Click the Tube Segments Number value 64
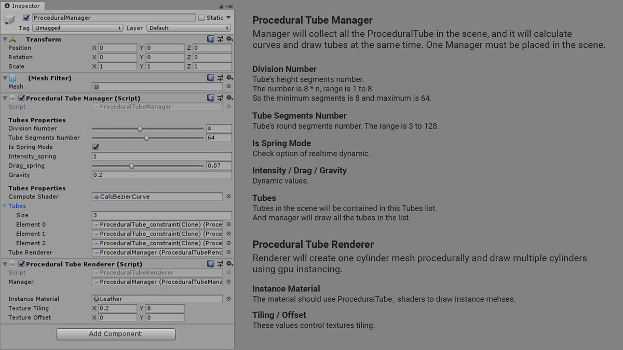The height and width of the screenshot is (350, 623). pos(219,137)
